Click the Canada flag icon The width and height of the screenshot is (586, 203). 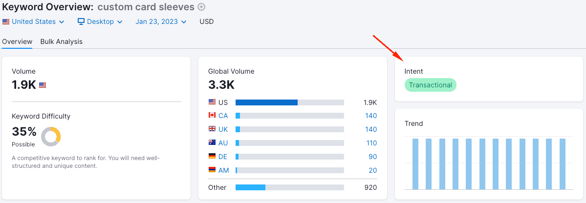pyautogui.click(x=212, y=115)
